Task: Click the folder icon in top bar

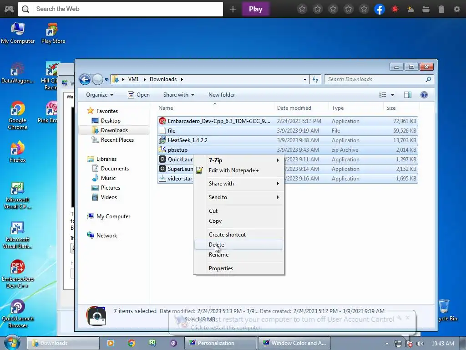Action: pos(426,9)
